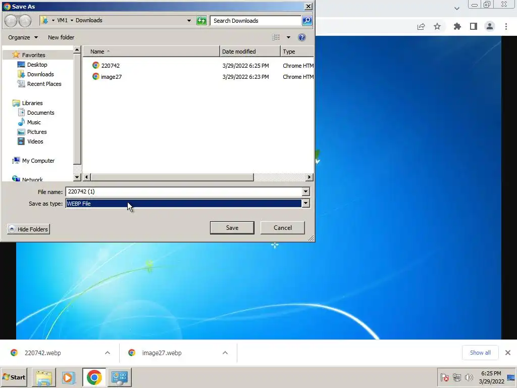Select Downloads in navigation pane
This screenshot has height=388, width=517.
pos(40,74)
